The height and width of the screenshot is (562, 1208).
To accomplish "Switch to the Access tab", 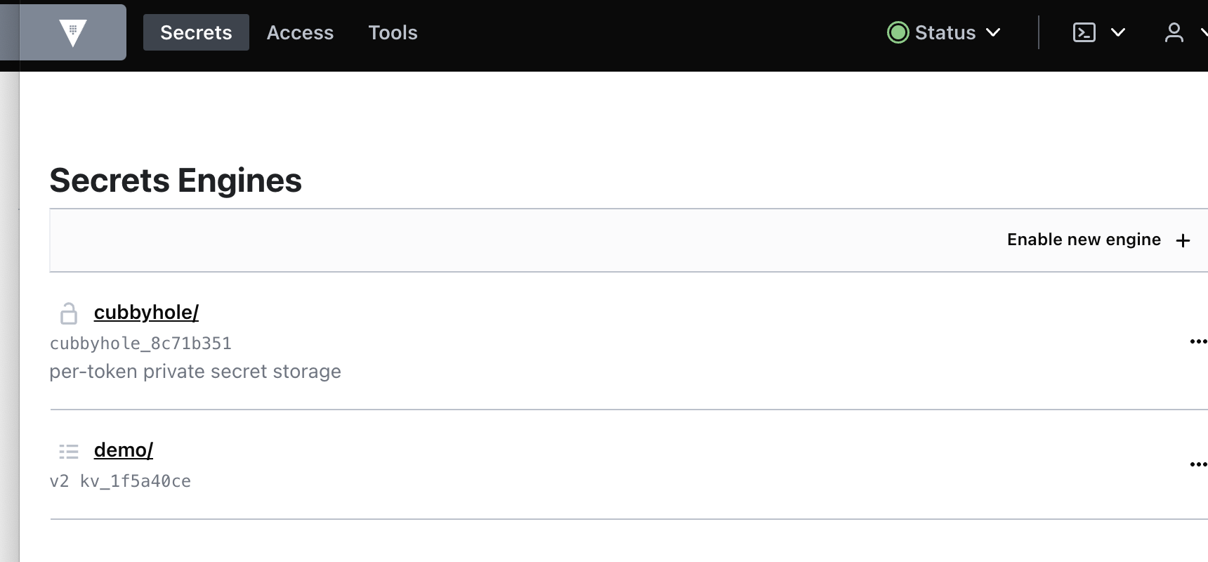I will click(x=300, y=32).
